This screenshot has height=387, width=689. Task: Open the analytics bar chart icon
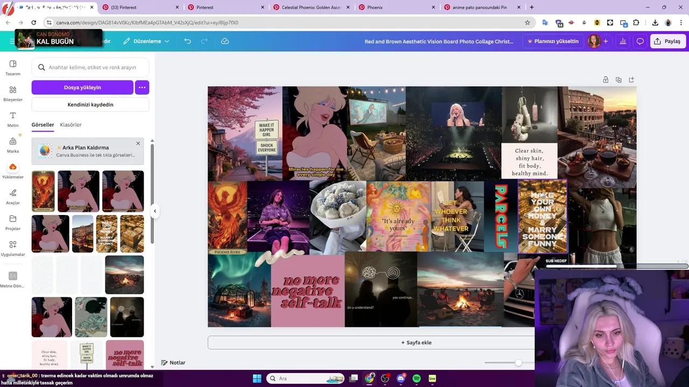tap(623, 41)
